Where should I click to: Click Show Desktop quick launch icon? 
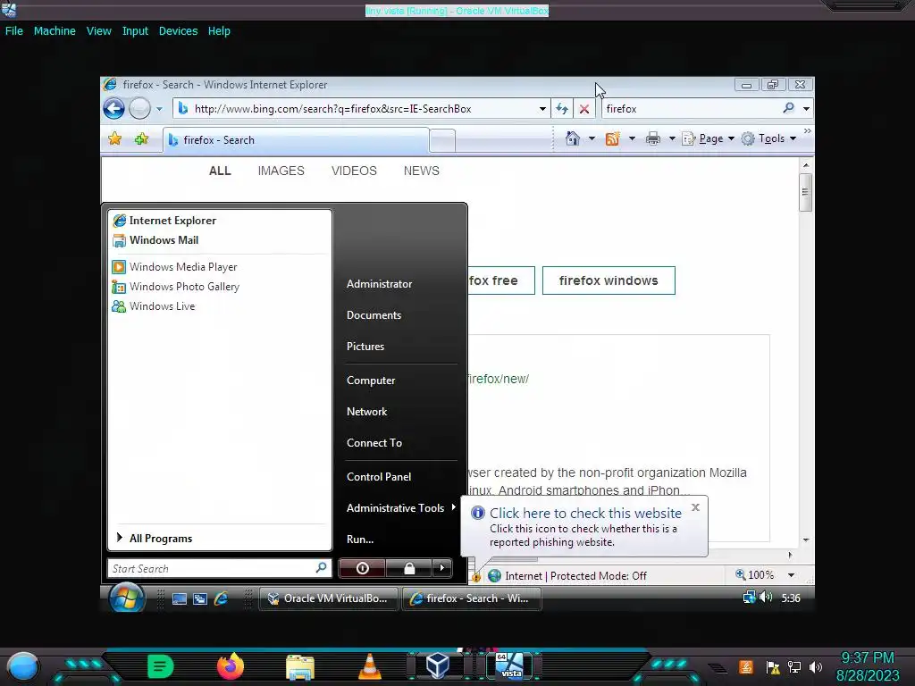coord(180,599)
